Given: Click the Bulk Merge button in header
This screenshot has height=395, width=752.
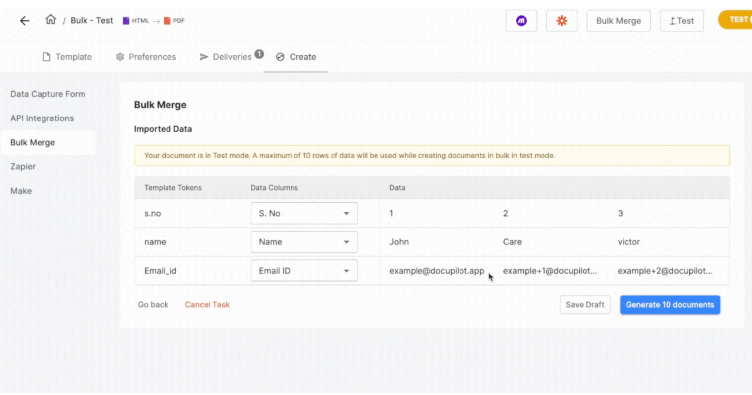Looking at the screenshot, I should tap(619, 21).
